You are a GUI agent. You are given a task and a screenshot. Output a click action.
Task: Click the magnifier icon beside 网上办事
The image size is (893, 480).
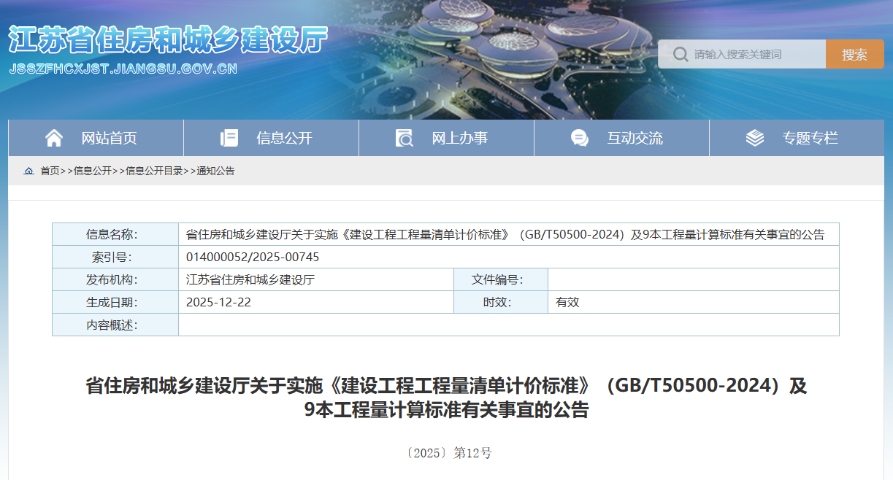pos(405,136)
